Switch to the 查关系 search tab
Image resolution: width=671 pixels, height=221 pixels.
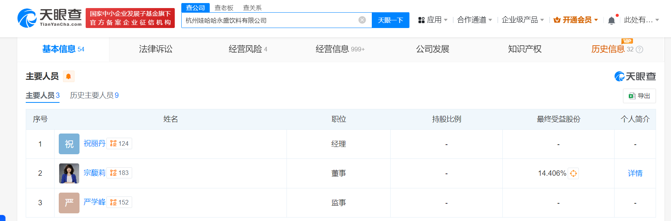pyautogui.click(x=252, y=8)
